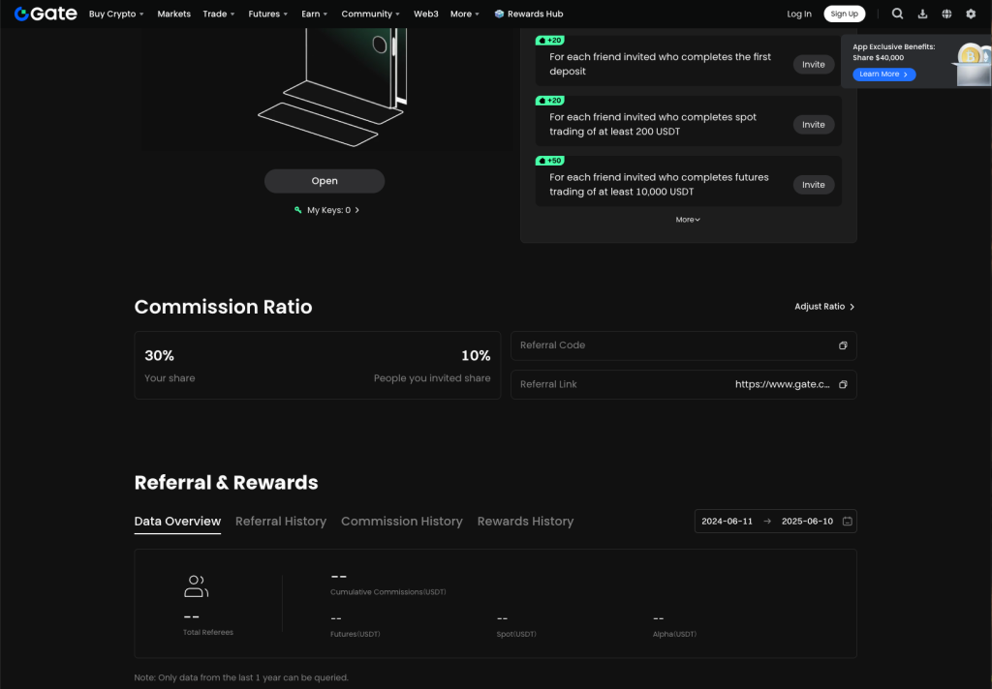Click Invite for first deposit task
Screen dimensions: 992x689
coord(814,64)
